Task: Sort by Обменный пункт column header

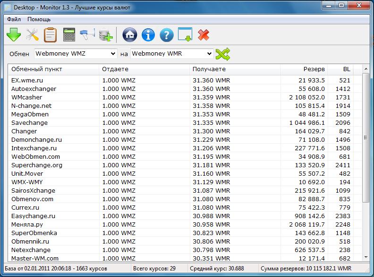Action: point(54,69)
